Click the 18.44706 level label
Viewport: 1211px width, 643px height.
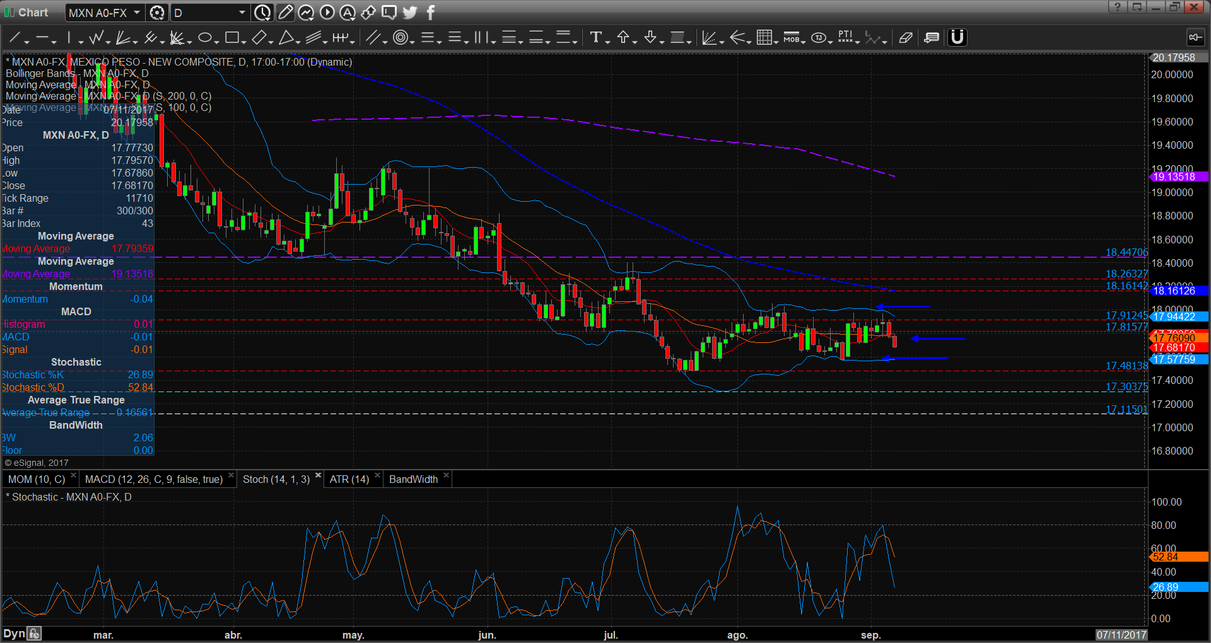(1126, 253)
